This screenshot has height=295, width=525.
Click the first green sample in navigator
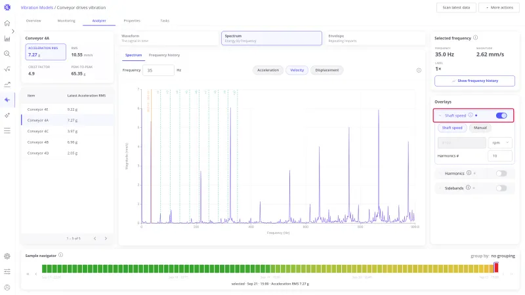tap(44, 268)
